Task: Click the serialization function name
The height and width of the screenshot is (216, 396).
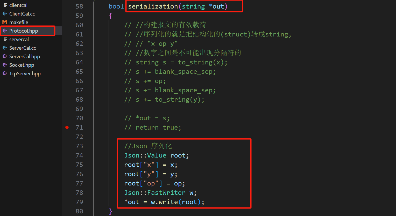Action: 153,6
